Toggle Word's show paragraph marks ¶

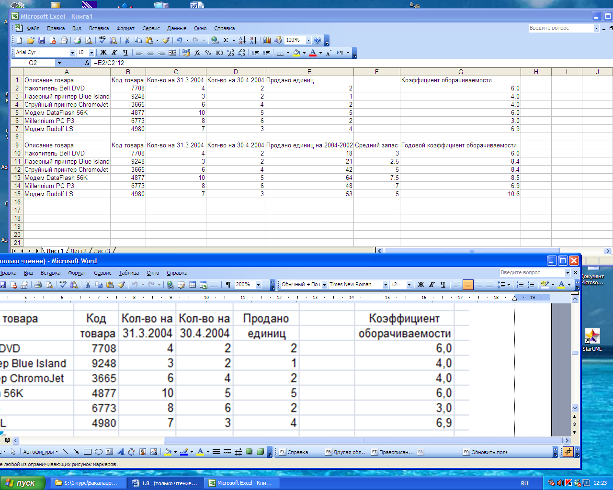[x=228, y=285]
